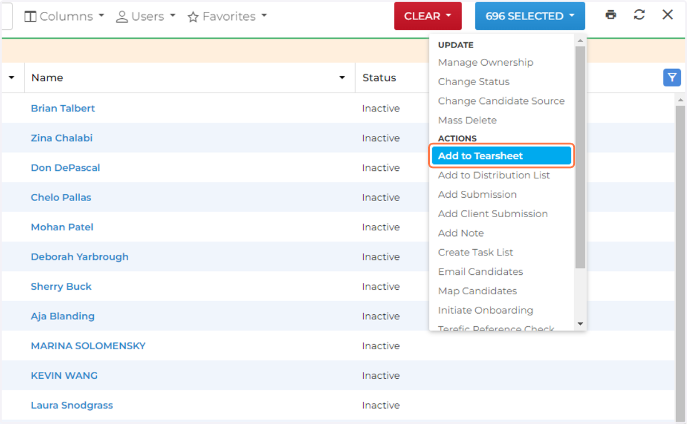This screenshot has width=687, height=424.
Task: Click the menu scrollbar down arrow
Action: [580, 324]
